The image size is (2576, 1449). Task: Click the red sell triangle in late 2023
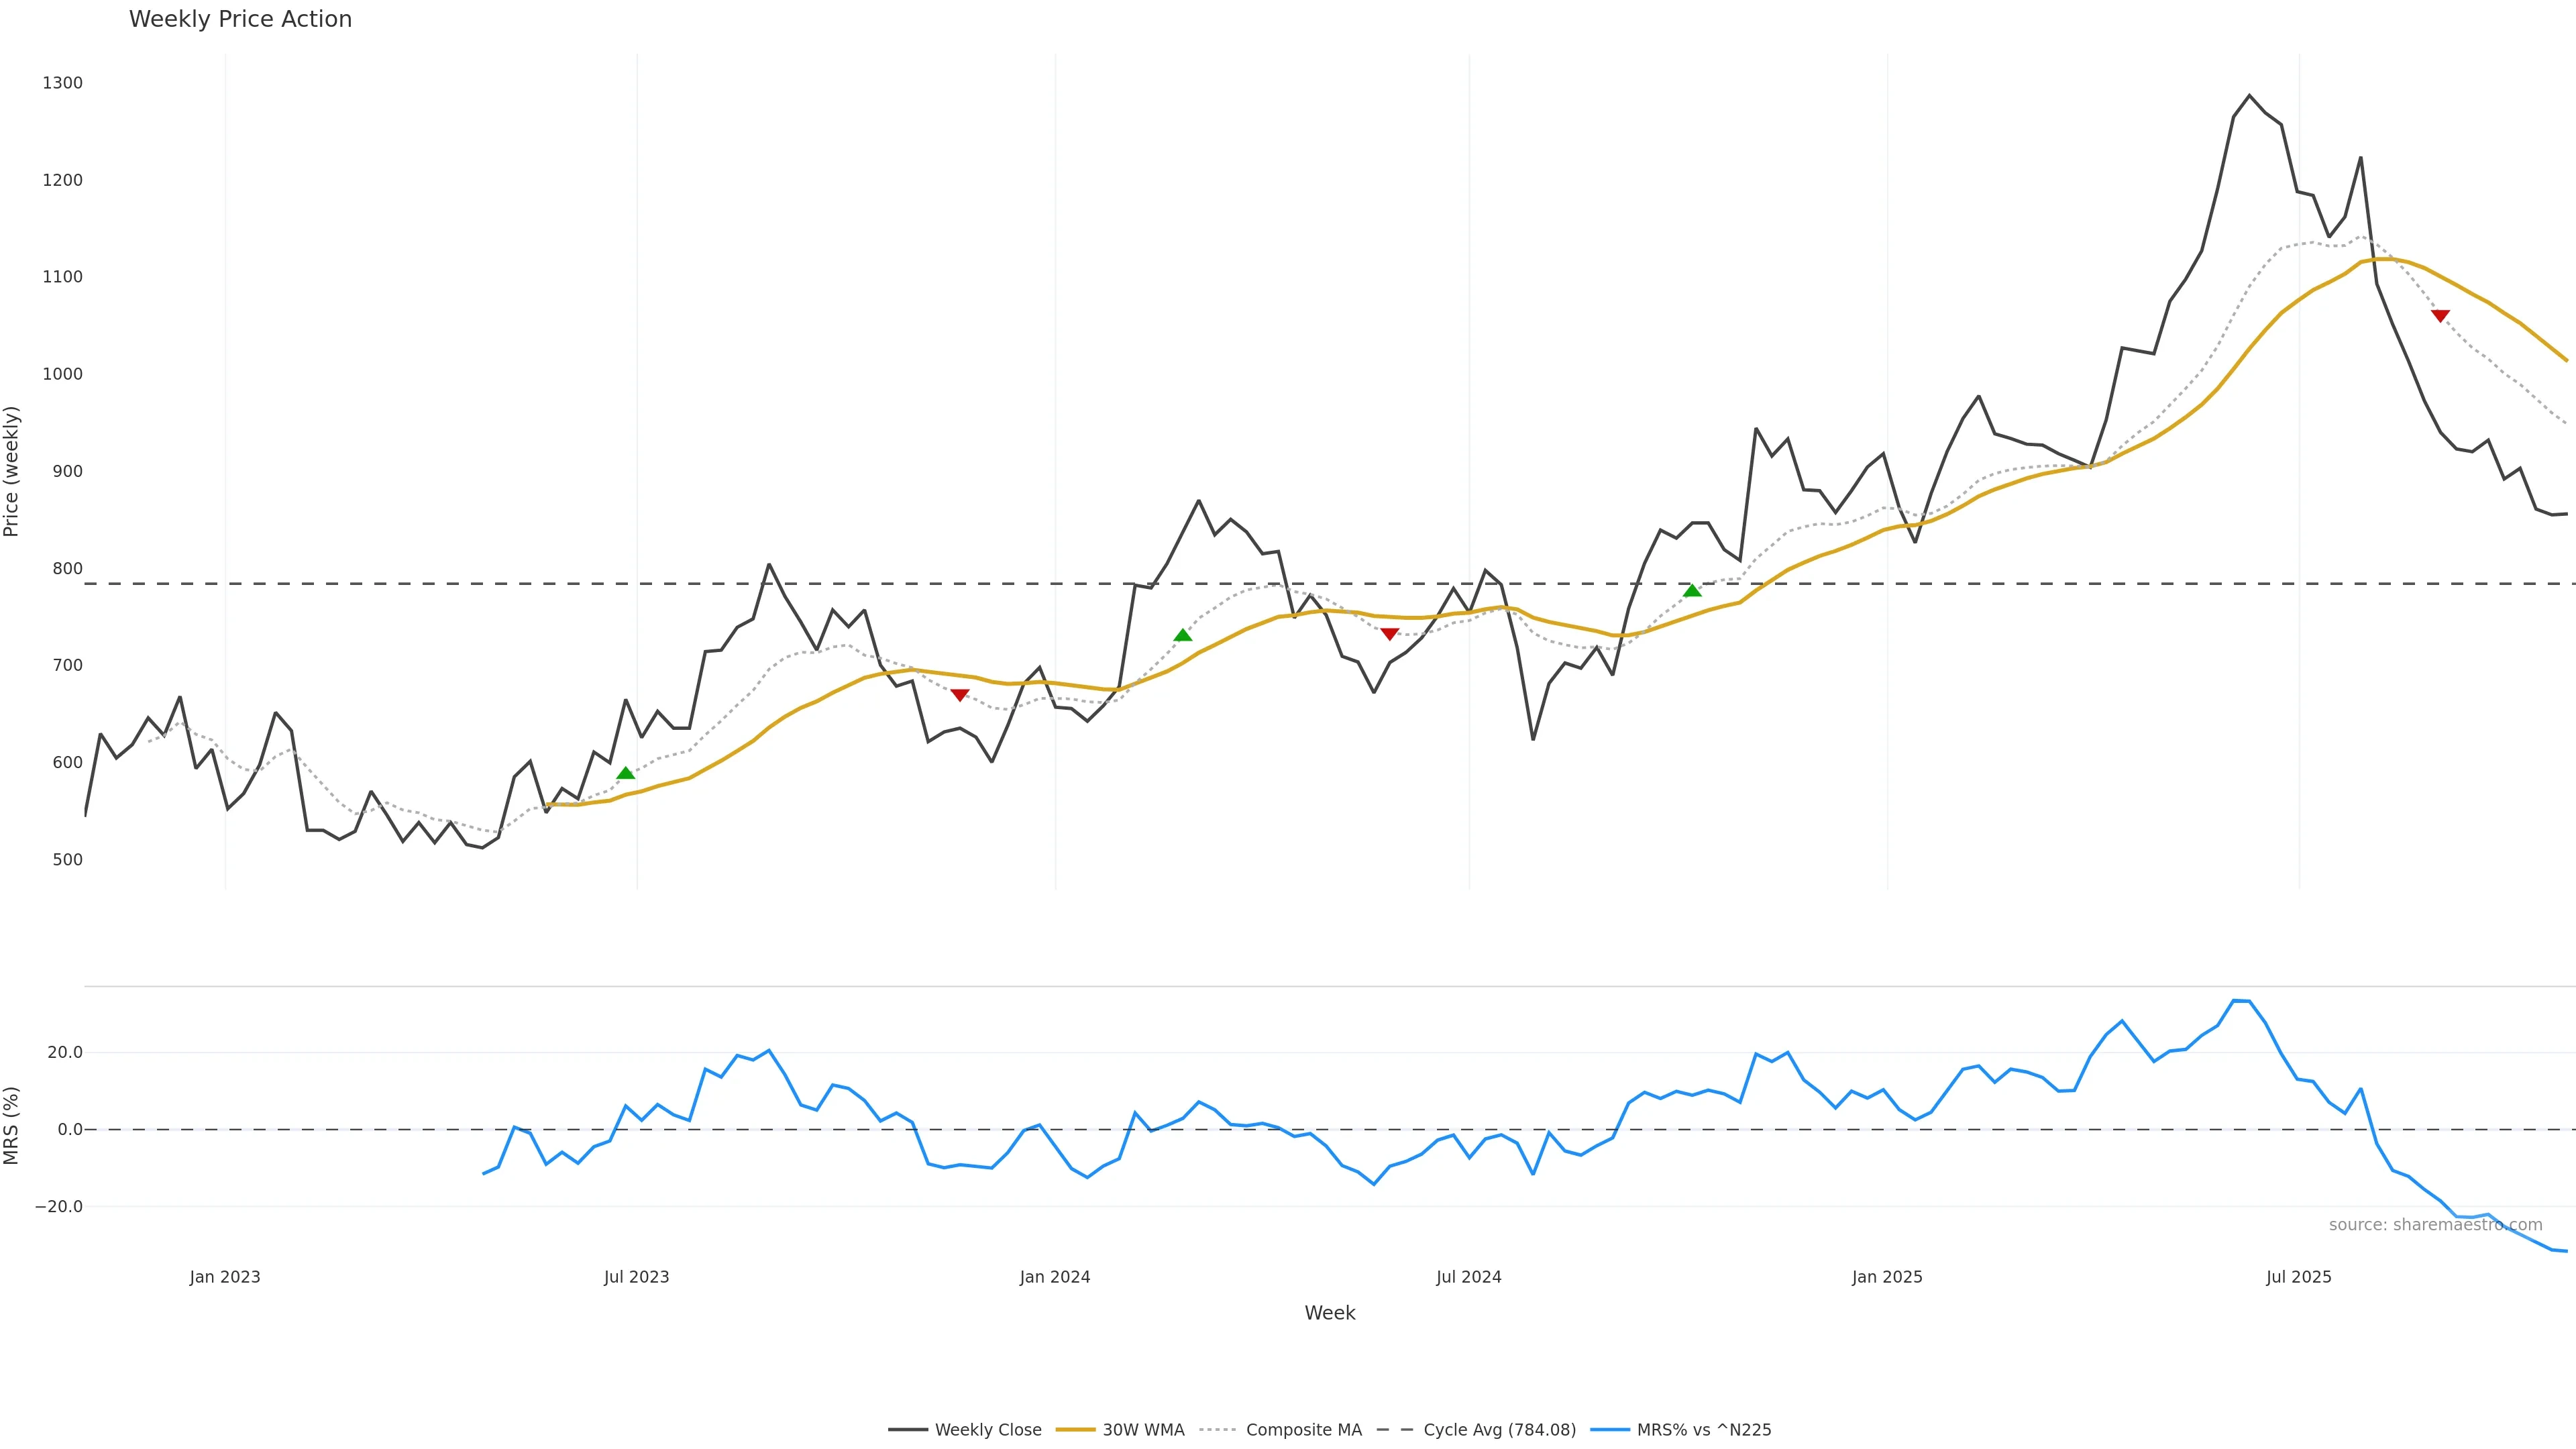(960, 695)
